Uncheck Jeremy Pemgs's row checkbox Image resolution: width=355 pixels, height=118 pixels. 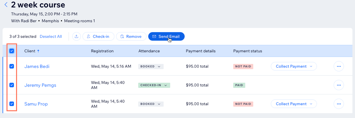(x=12, y=85)
